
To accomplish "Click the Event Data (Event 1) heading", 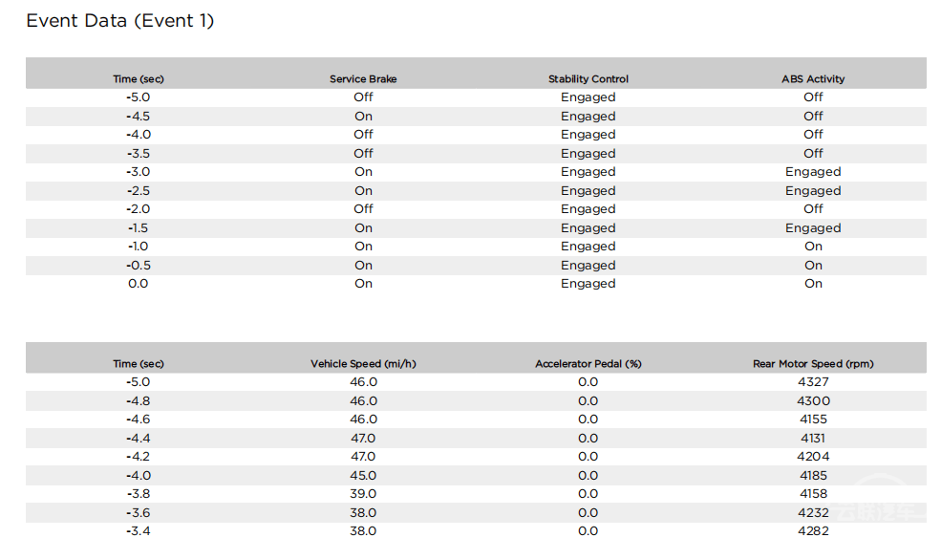I will 120,20.
